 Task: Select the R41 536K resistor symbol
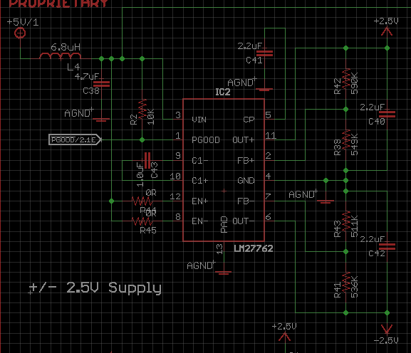[346, 283]
